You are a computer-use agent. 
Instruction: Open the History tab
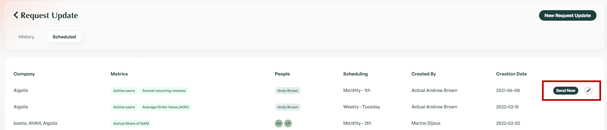tap(26, 37)
